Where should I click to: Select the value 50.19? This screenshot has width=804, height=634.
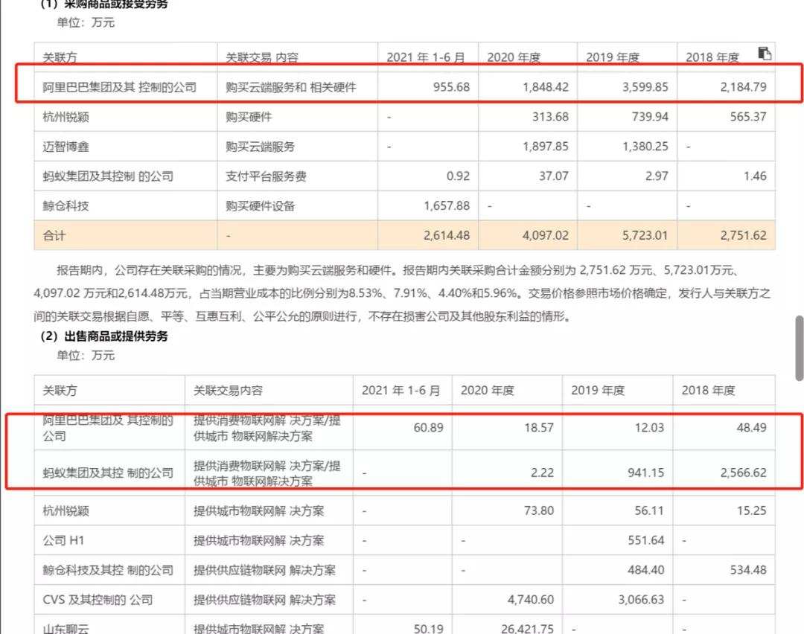click(428, 628)
